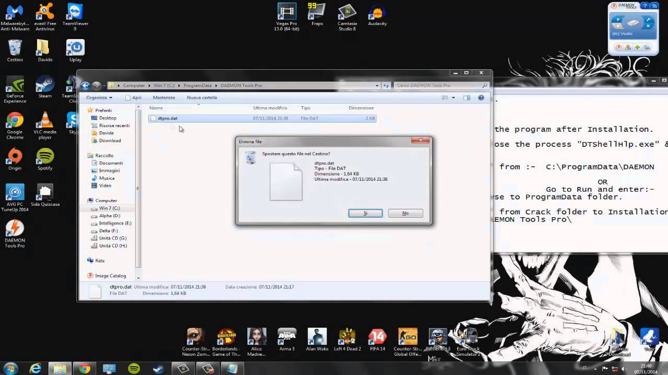The height and width of the screenshot is (375, 668).
Task: Open the Camtasia Studio 8 desktop icon
Action: pyautogui.click(x=347, y=17)
